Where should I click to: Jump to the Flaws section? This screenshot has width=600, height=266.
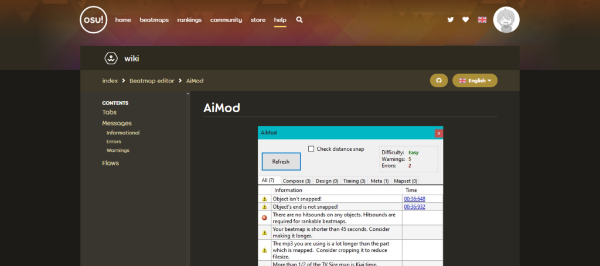(110, 163)
